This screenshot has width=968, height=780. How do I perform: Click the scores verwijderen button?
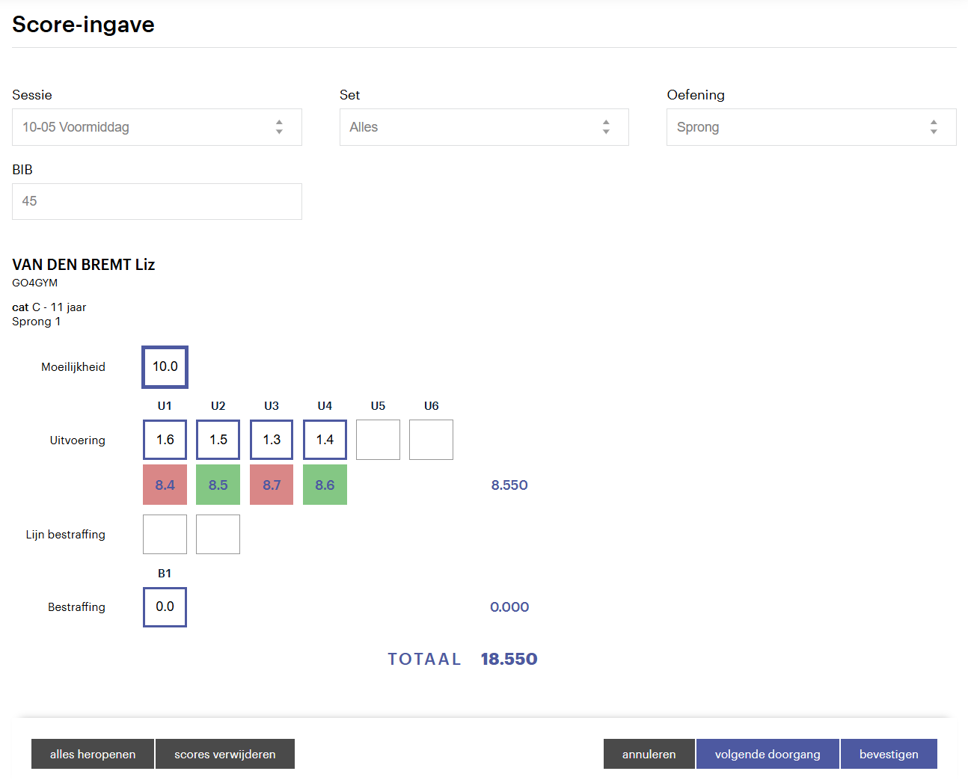click(224, 754)
